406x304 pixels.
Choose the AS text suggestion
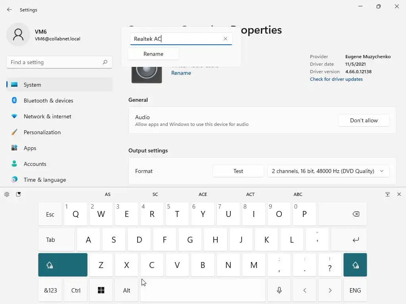click(108, 194)
